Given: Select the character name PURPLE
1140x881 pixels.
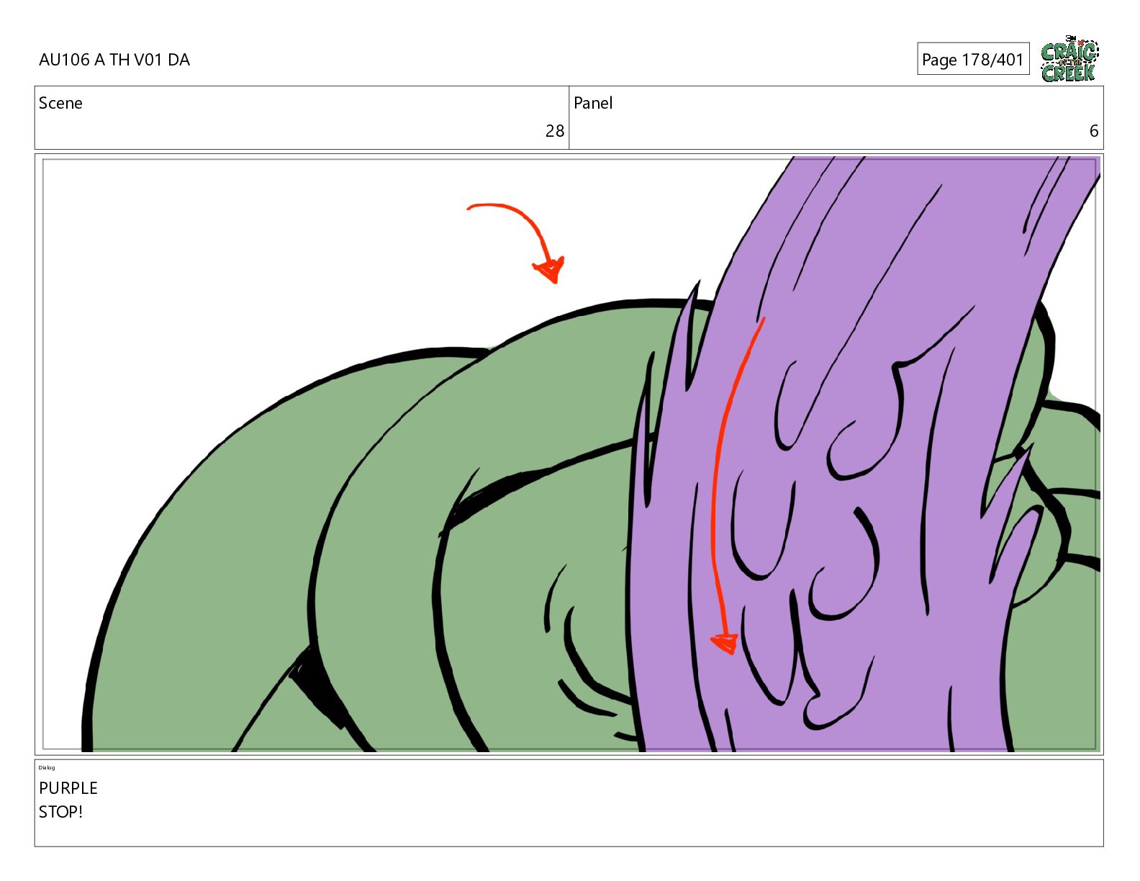Looking at the screenshot, I should tap(68, 788).
